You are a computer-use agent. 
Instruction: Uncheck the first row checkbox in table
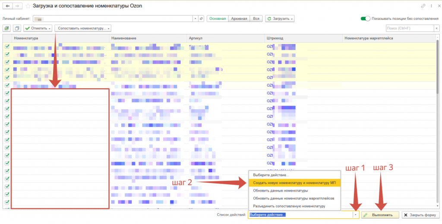[x=7, y=47]
